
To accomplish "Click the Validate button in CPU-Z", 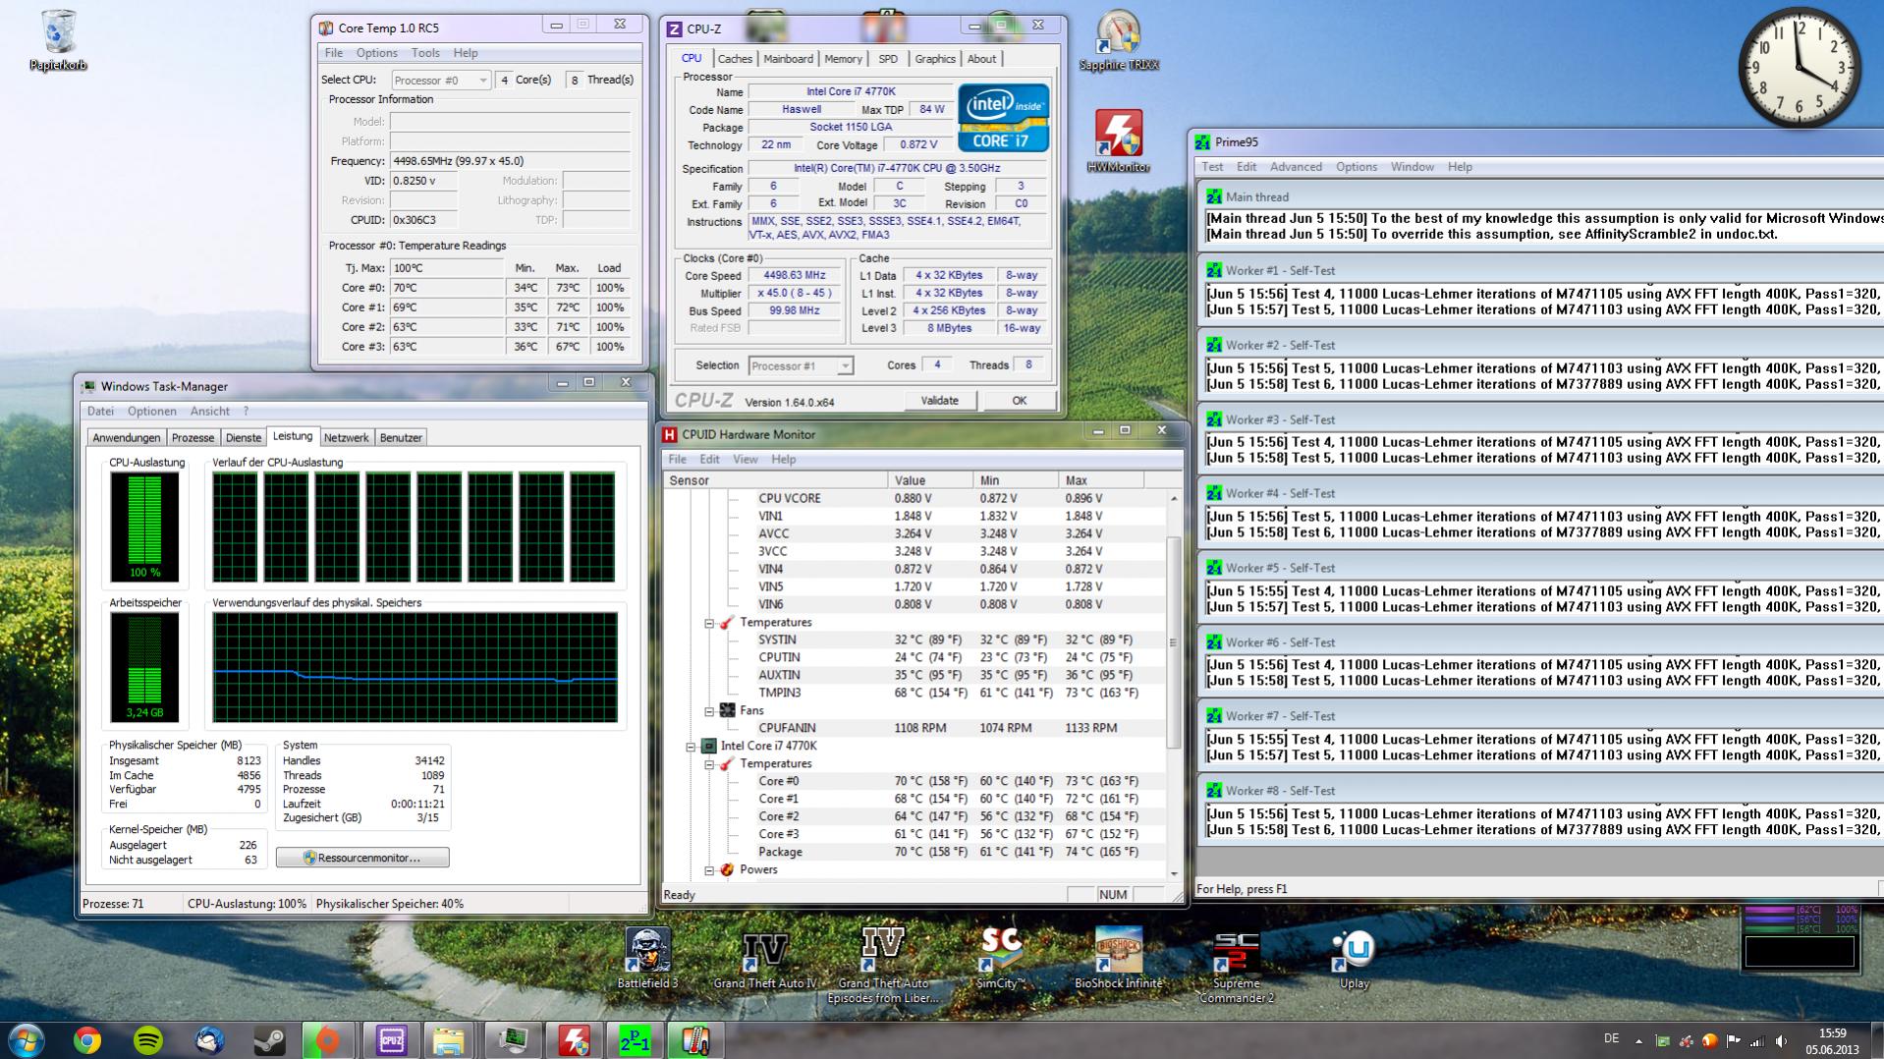I will 939,401.
